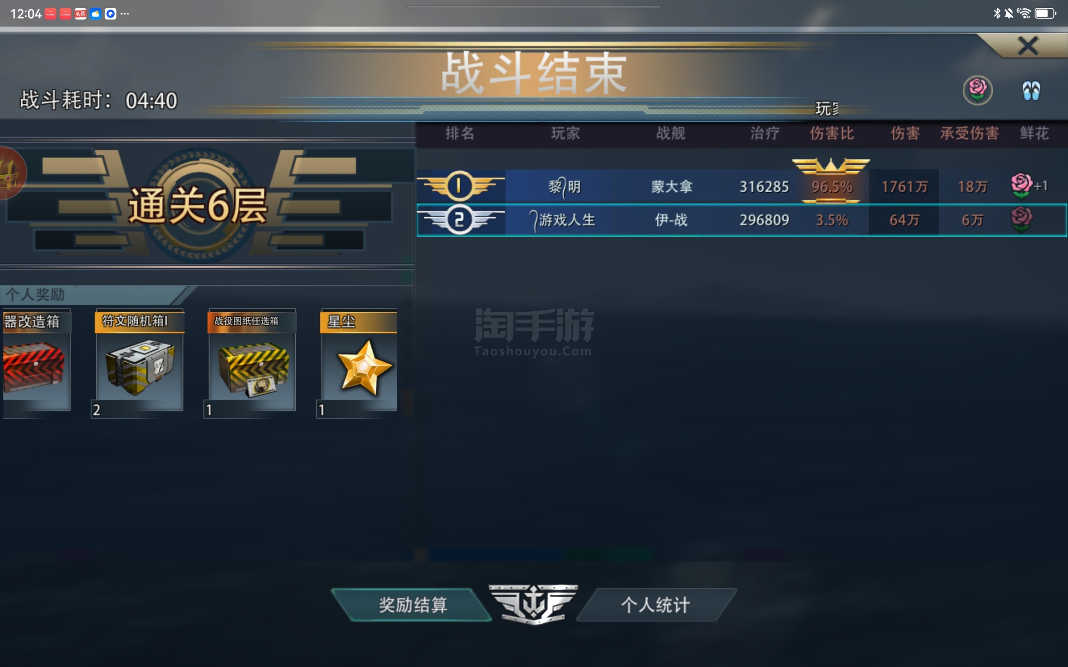Open the 个人统计 tab

click(x=655, y=605)
